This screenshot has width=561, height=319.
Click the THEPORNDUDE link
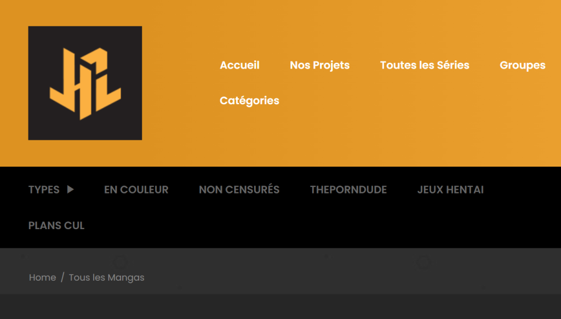(348, 190)
